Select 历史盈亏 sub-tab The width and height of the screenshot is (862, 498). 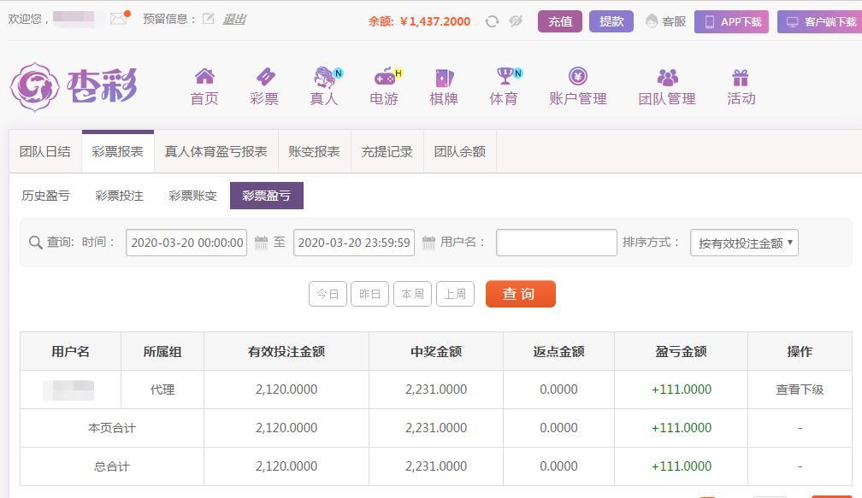tap(45, 196)
